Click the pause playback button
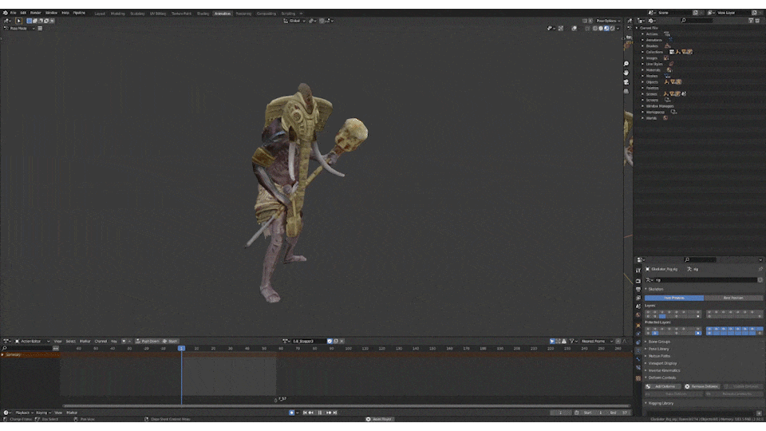The height and width of the screenshot is (431, 766). click(319, 413)
